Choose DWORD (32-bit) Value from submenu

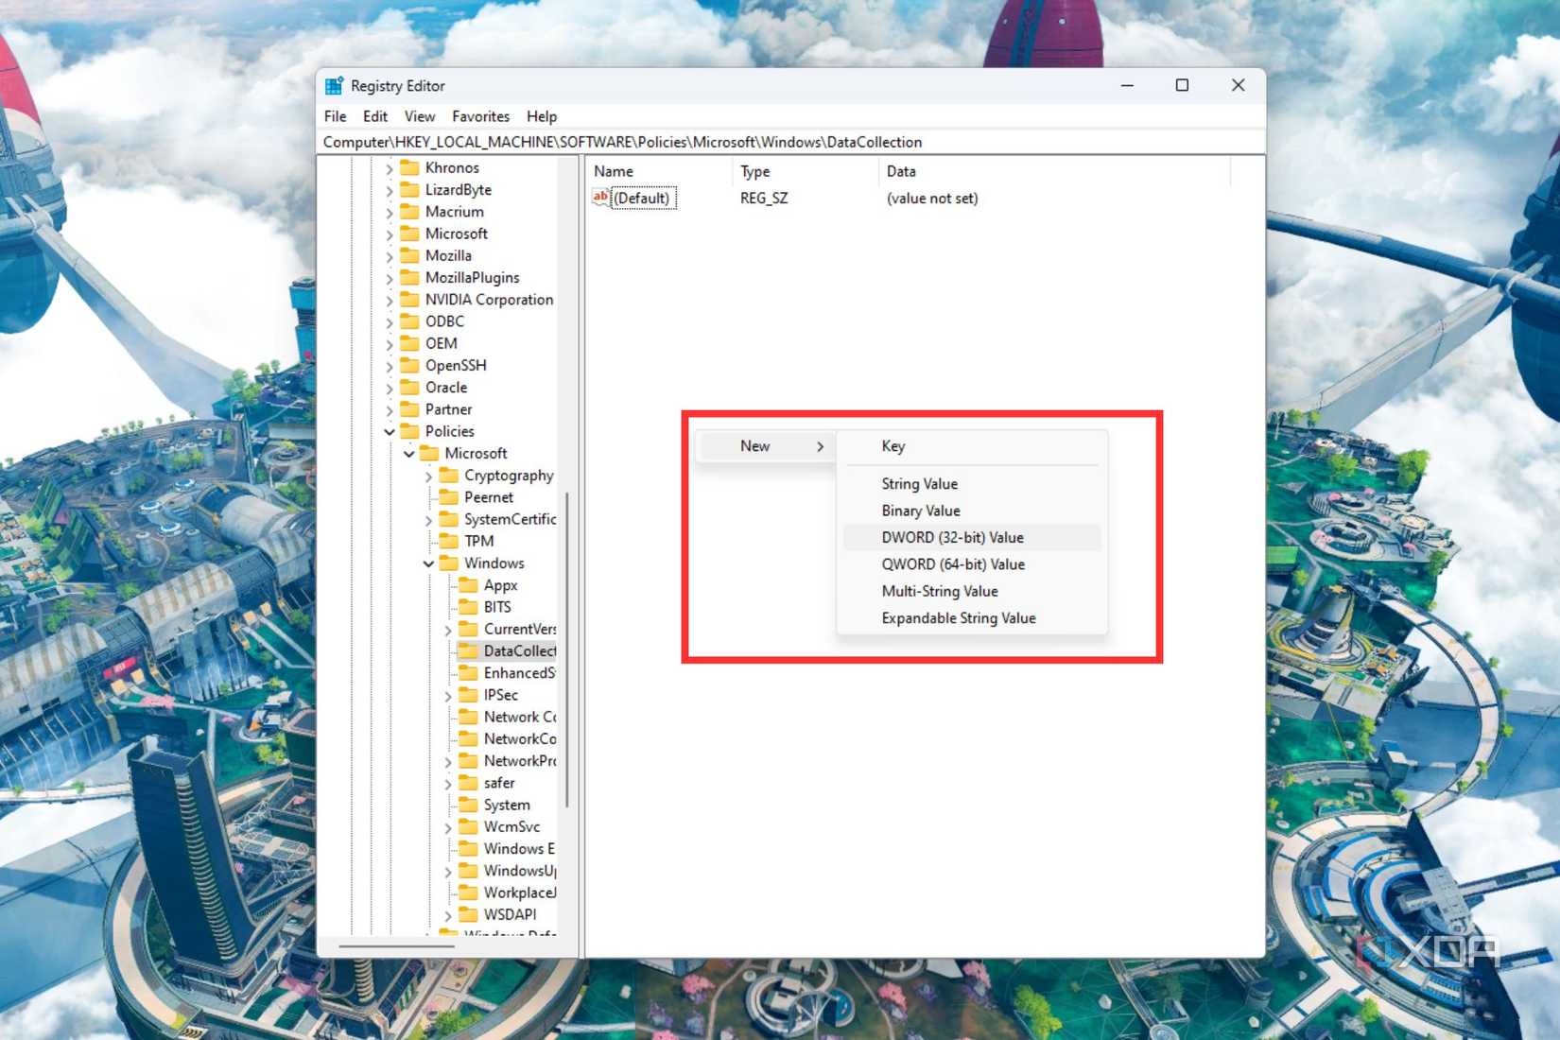(x=971, y=537)
